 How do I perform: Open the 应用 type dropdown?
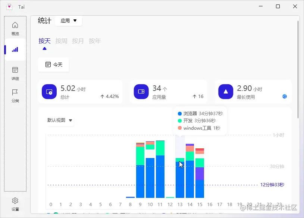(x=68, y=21)
